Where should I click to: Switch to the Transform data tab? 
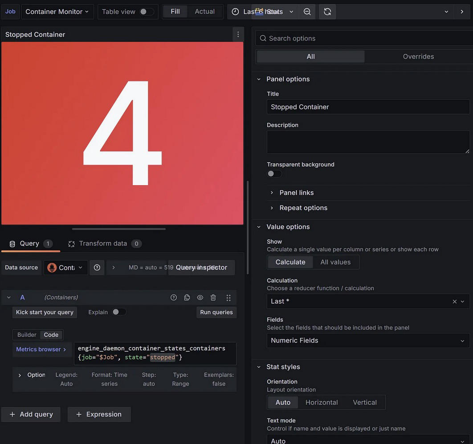tap(105, 244)
